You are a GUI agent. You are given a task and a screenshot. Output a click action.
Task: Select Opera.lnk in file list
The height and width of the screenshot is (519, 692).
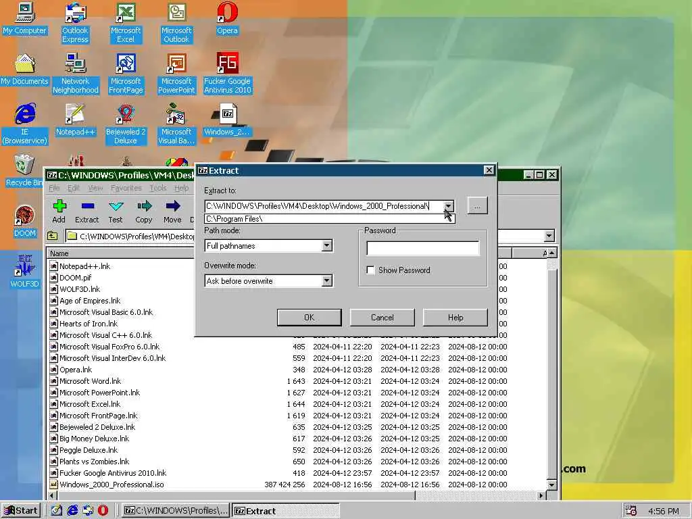(76, 370)
